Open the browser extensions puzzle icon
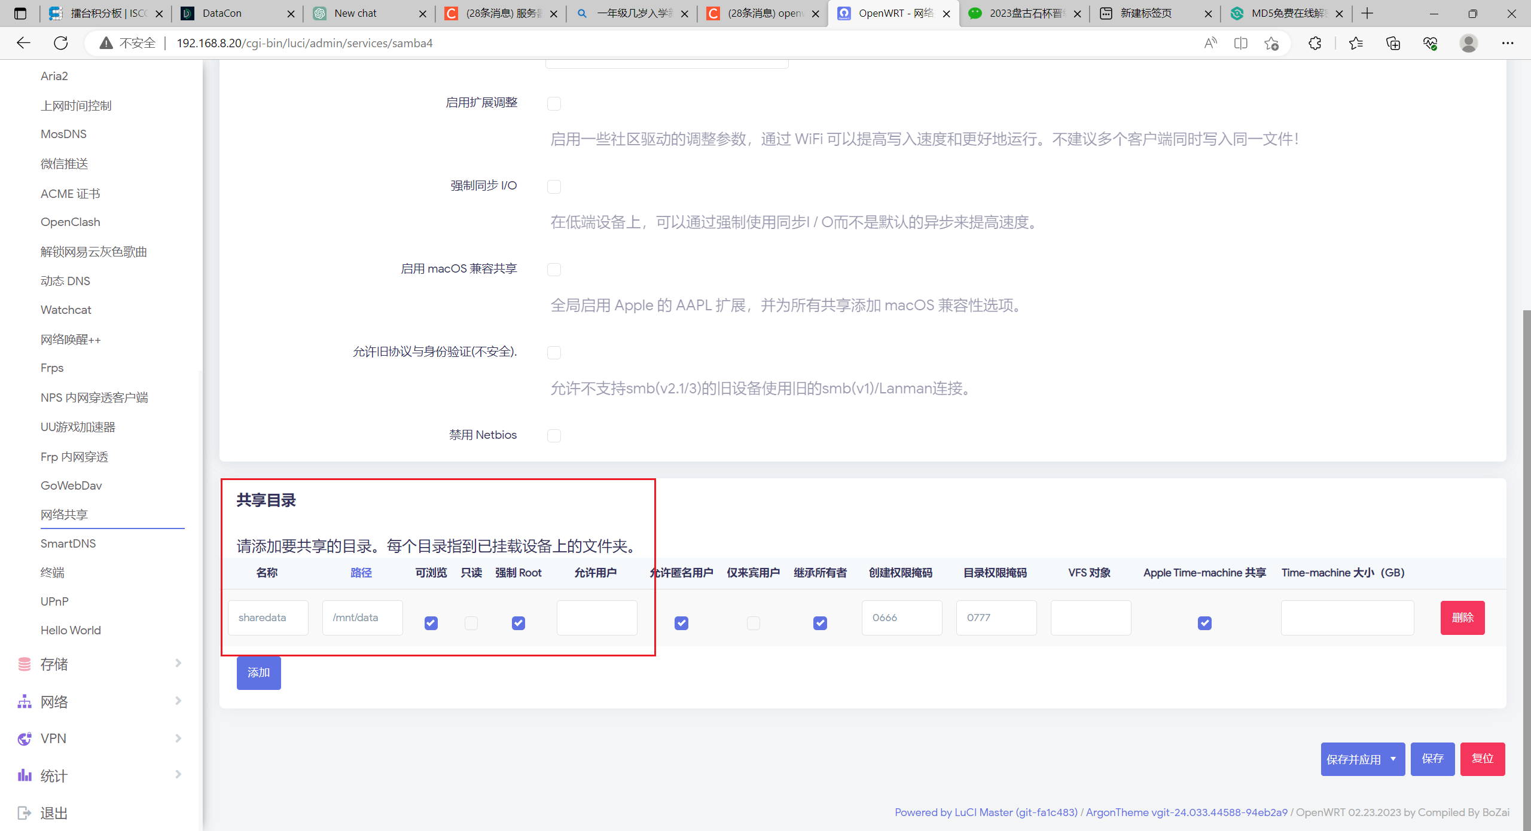Viewport: 1531px width, 831px height. (1315, 43)
